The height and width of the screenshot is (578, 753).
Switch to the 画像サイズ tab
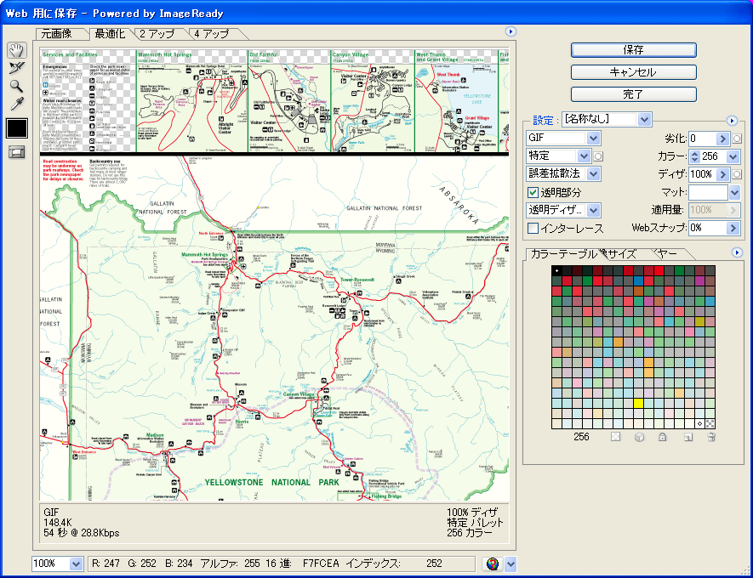click(x=623, y=254)
